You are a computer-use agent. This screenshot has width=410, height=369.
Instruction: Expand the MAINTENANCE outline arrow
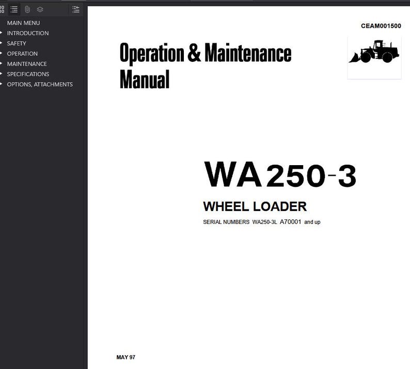(x=2, y=63)
